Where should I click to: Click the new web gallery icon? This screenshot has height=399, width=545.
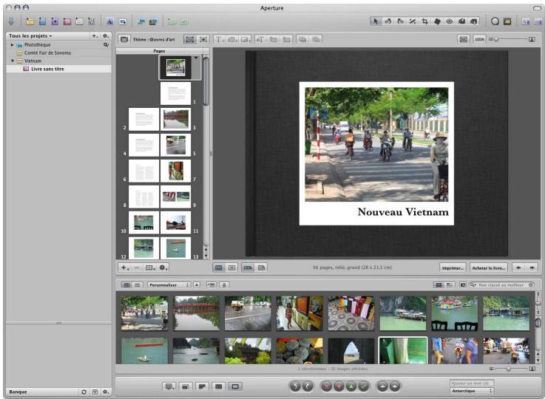(x=79, y=21)
